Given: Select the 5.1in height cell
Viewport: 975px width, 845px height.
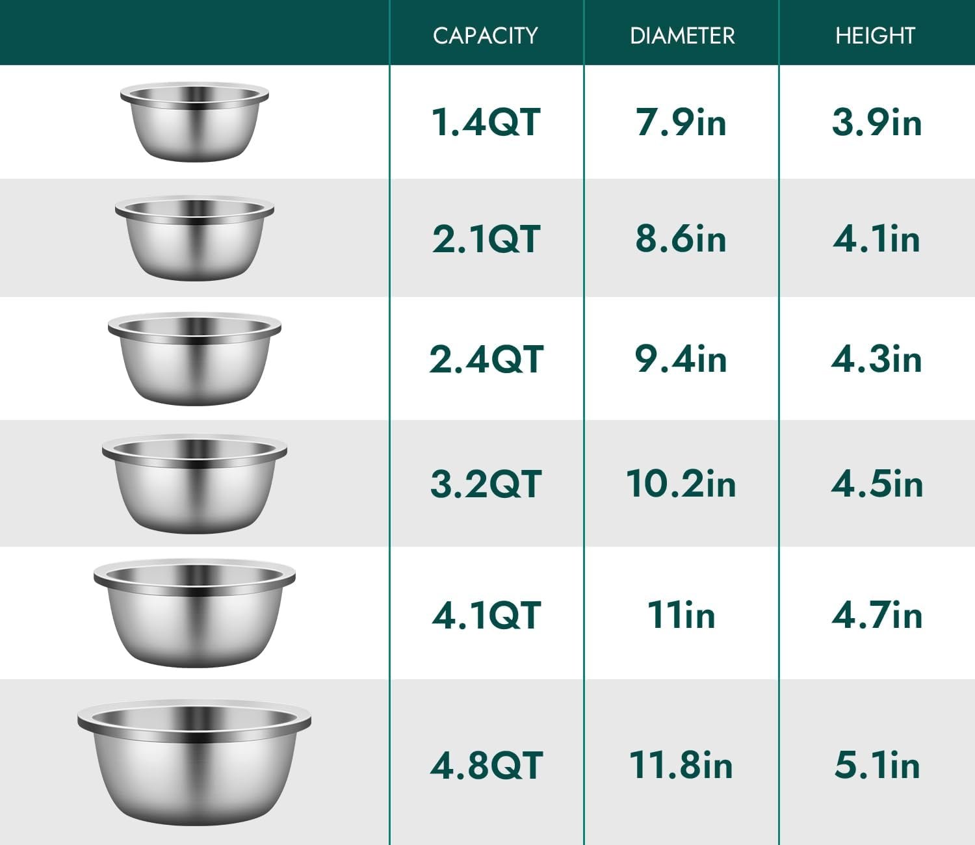Looking at the screenshot, I should coord(877,765).
